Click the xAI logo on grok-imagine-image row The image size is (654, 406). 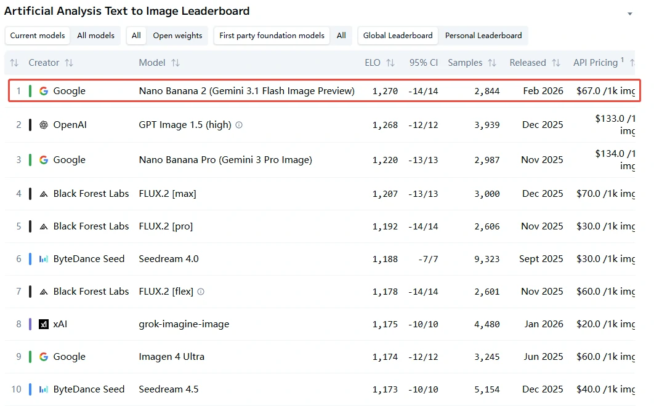click(x=43, y=324)
